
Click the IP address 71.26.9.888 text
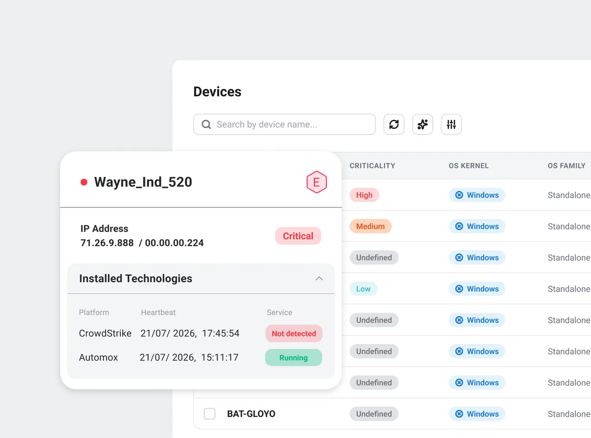pyautogui.click(x=107, y=243)
